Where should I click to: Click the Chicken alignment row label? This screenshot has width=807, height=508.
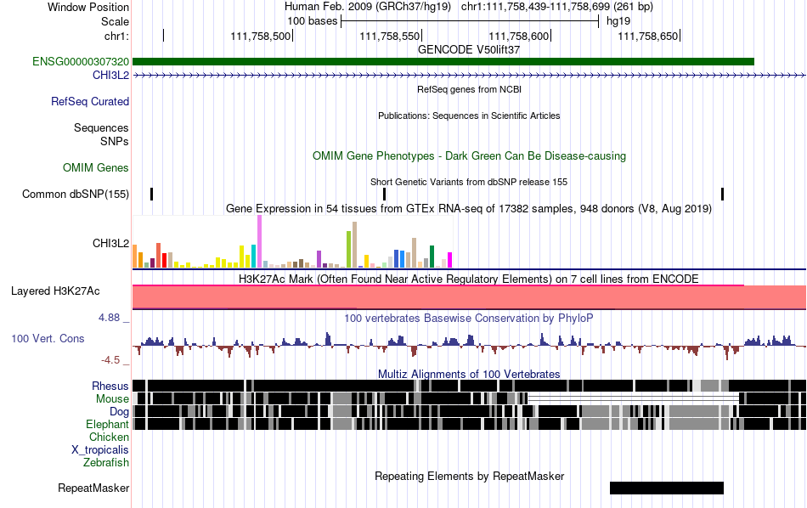coord(109,437)
